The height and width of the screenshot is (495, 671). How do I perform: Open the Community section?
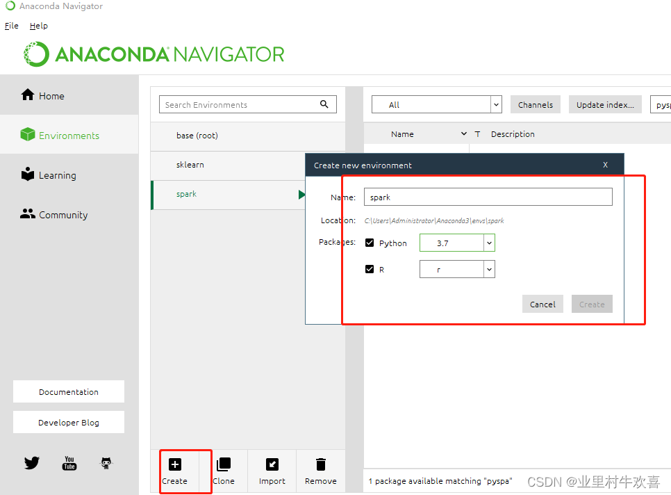coord(29,214)
